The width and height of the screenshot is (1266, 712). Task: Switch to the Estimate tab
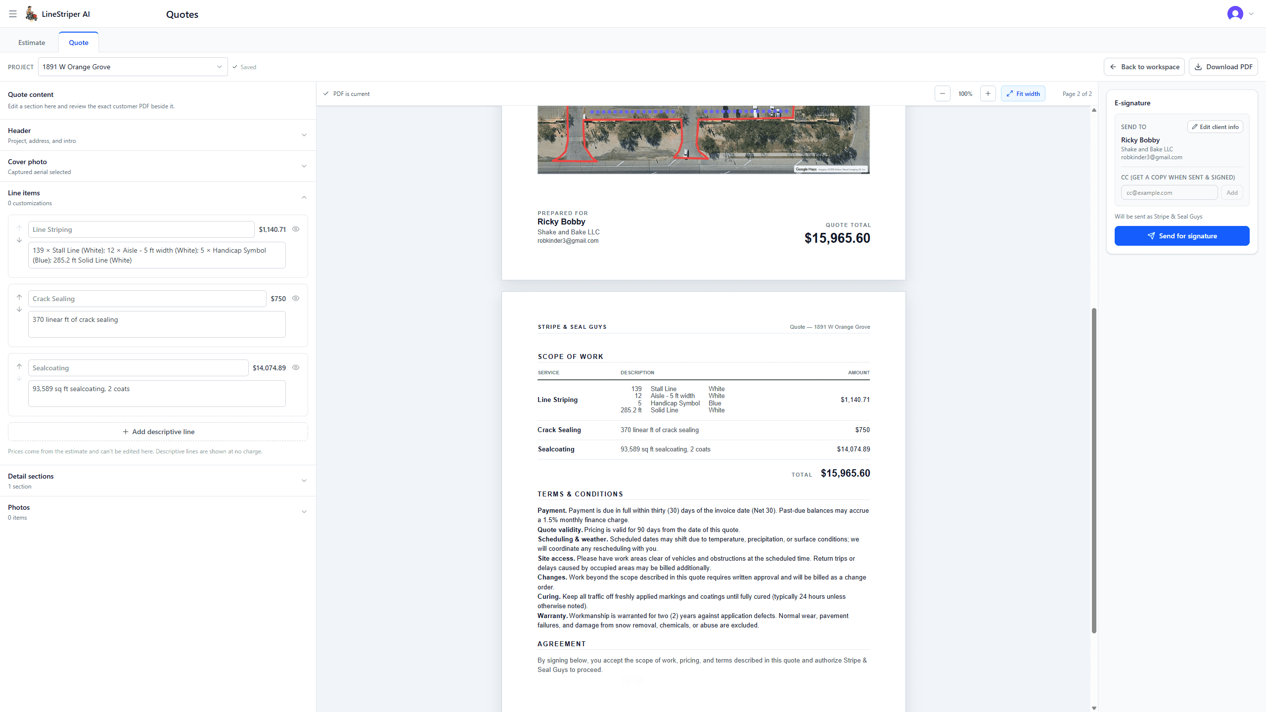(x=32, y=43)
